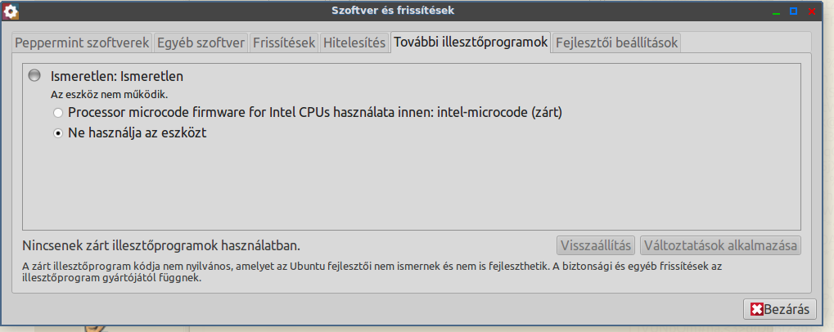Select 'Ne használja az eszközt' radio option
The image size is (834, 332).
point(57,133)
